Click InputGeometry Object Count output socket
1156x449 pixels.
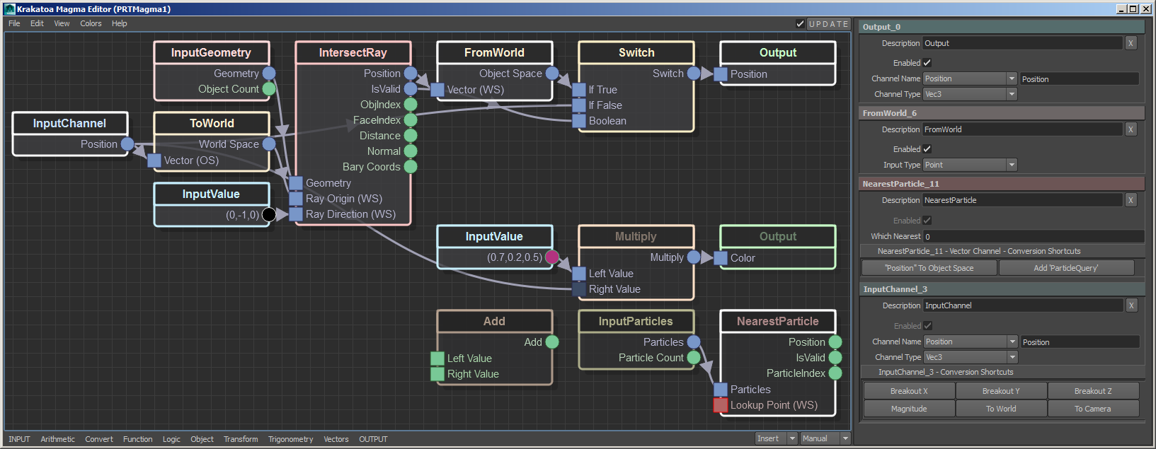point(269,88)
